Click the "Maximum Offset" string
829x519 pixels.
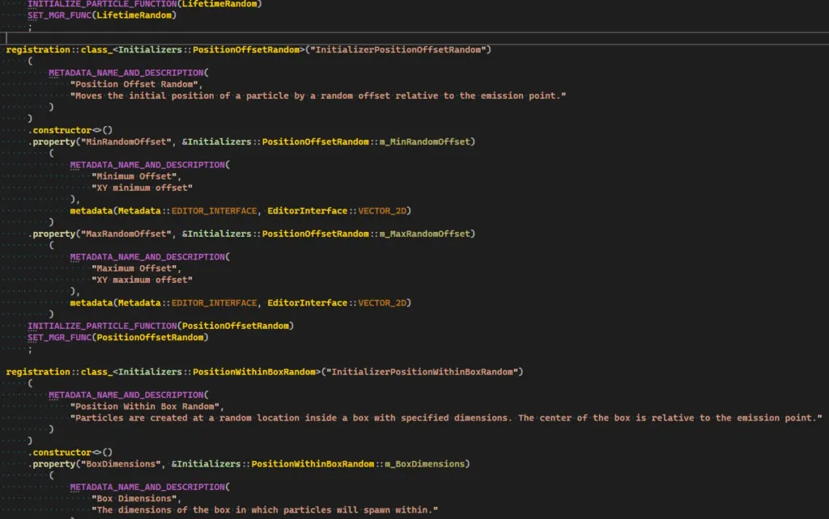(x=134, y=268)
